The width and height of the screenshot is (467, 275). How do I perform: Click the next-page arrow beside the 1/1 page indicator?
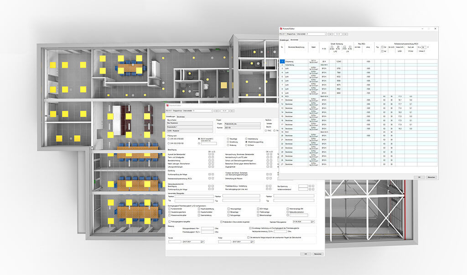point(232,111)
